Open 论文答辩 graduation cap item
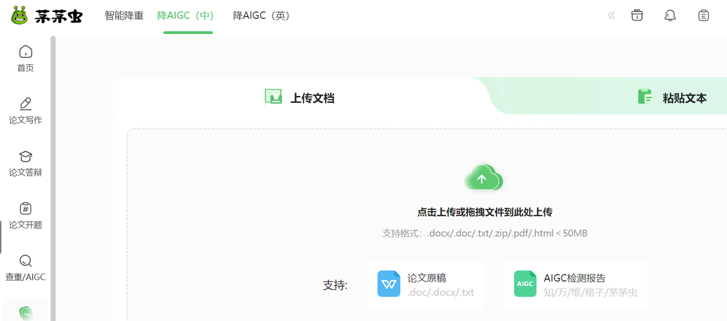 pos(26,164)
